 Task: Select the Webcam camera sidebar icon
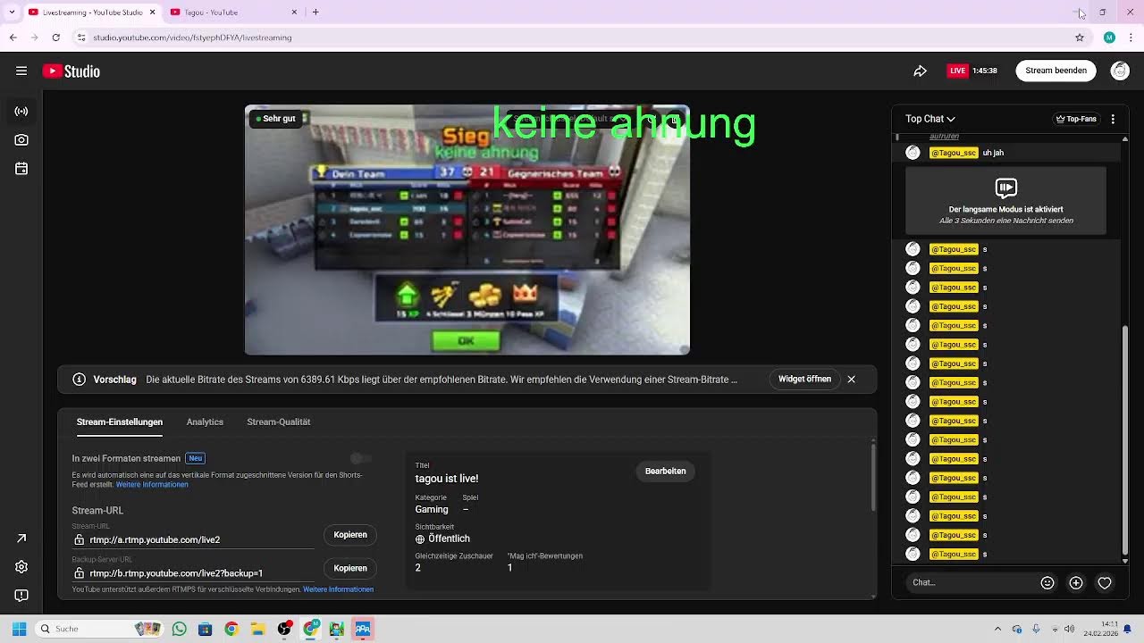coord(21,140)
